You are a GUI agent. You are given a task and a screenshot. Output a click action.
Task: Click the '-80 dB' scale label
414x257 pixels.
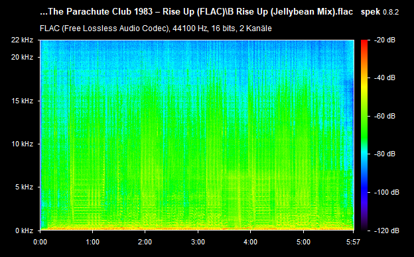coord(385,154)
